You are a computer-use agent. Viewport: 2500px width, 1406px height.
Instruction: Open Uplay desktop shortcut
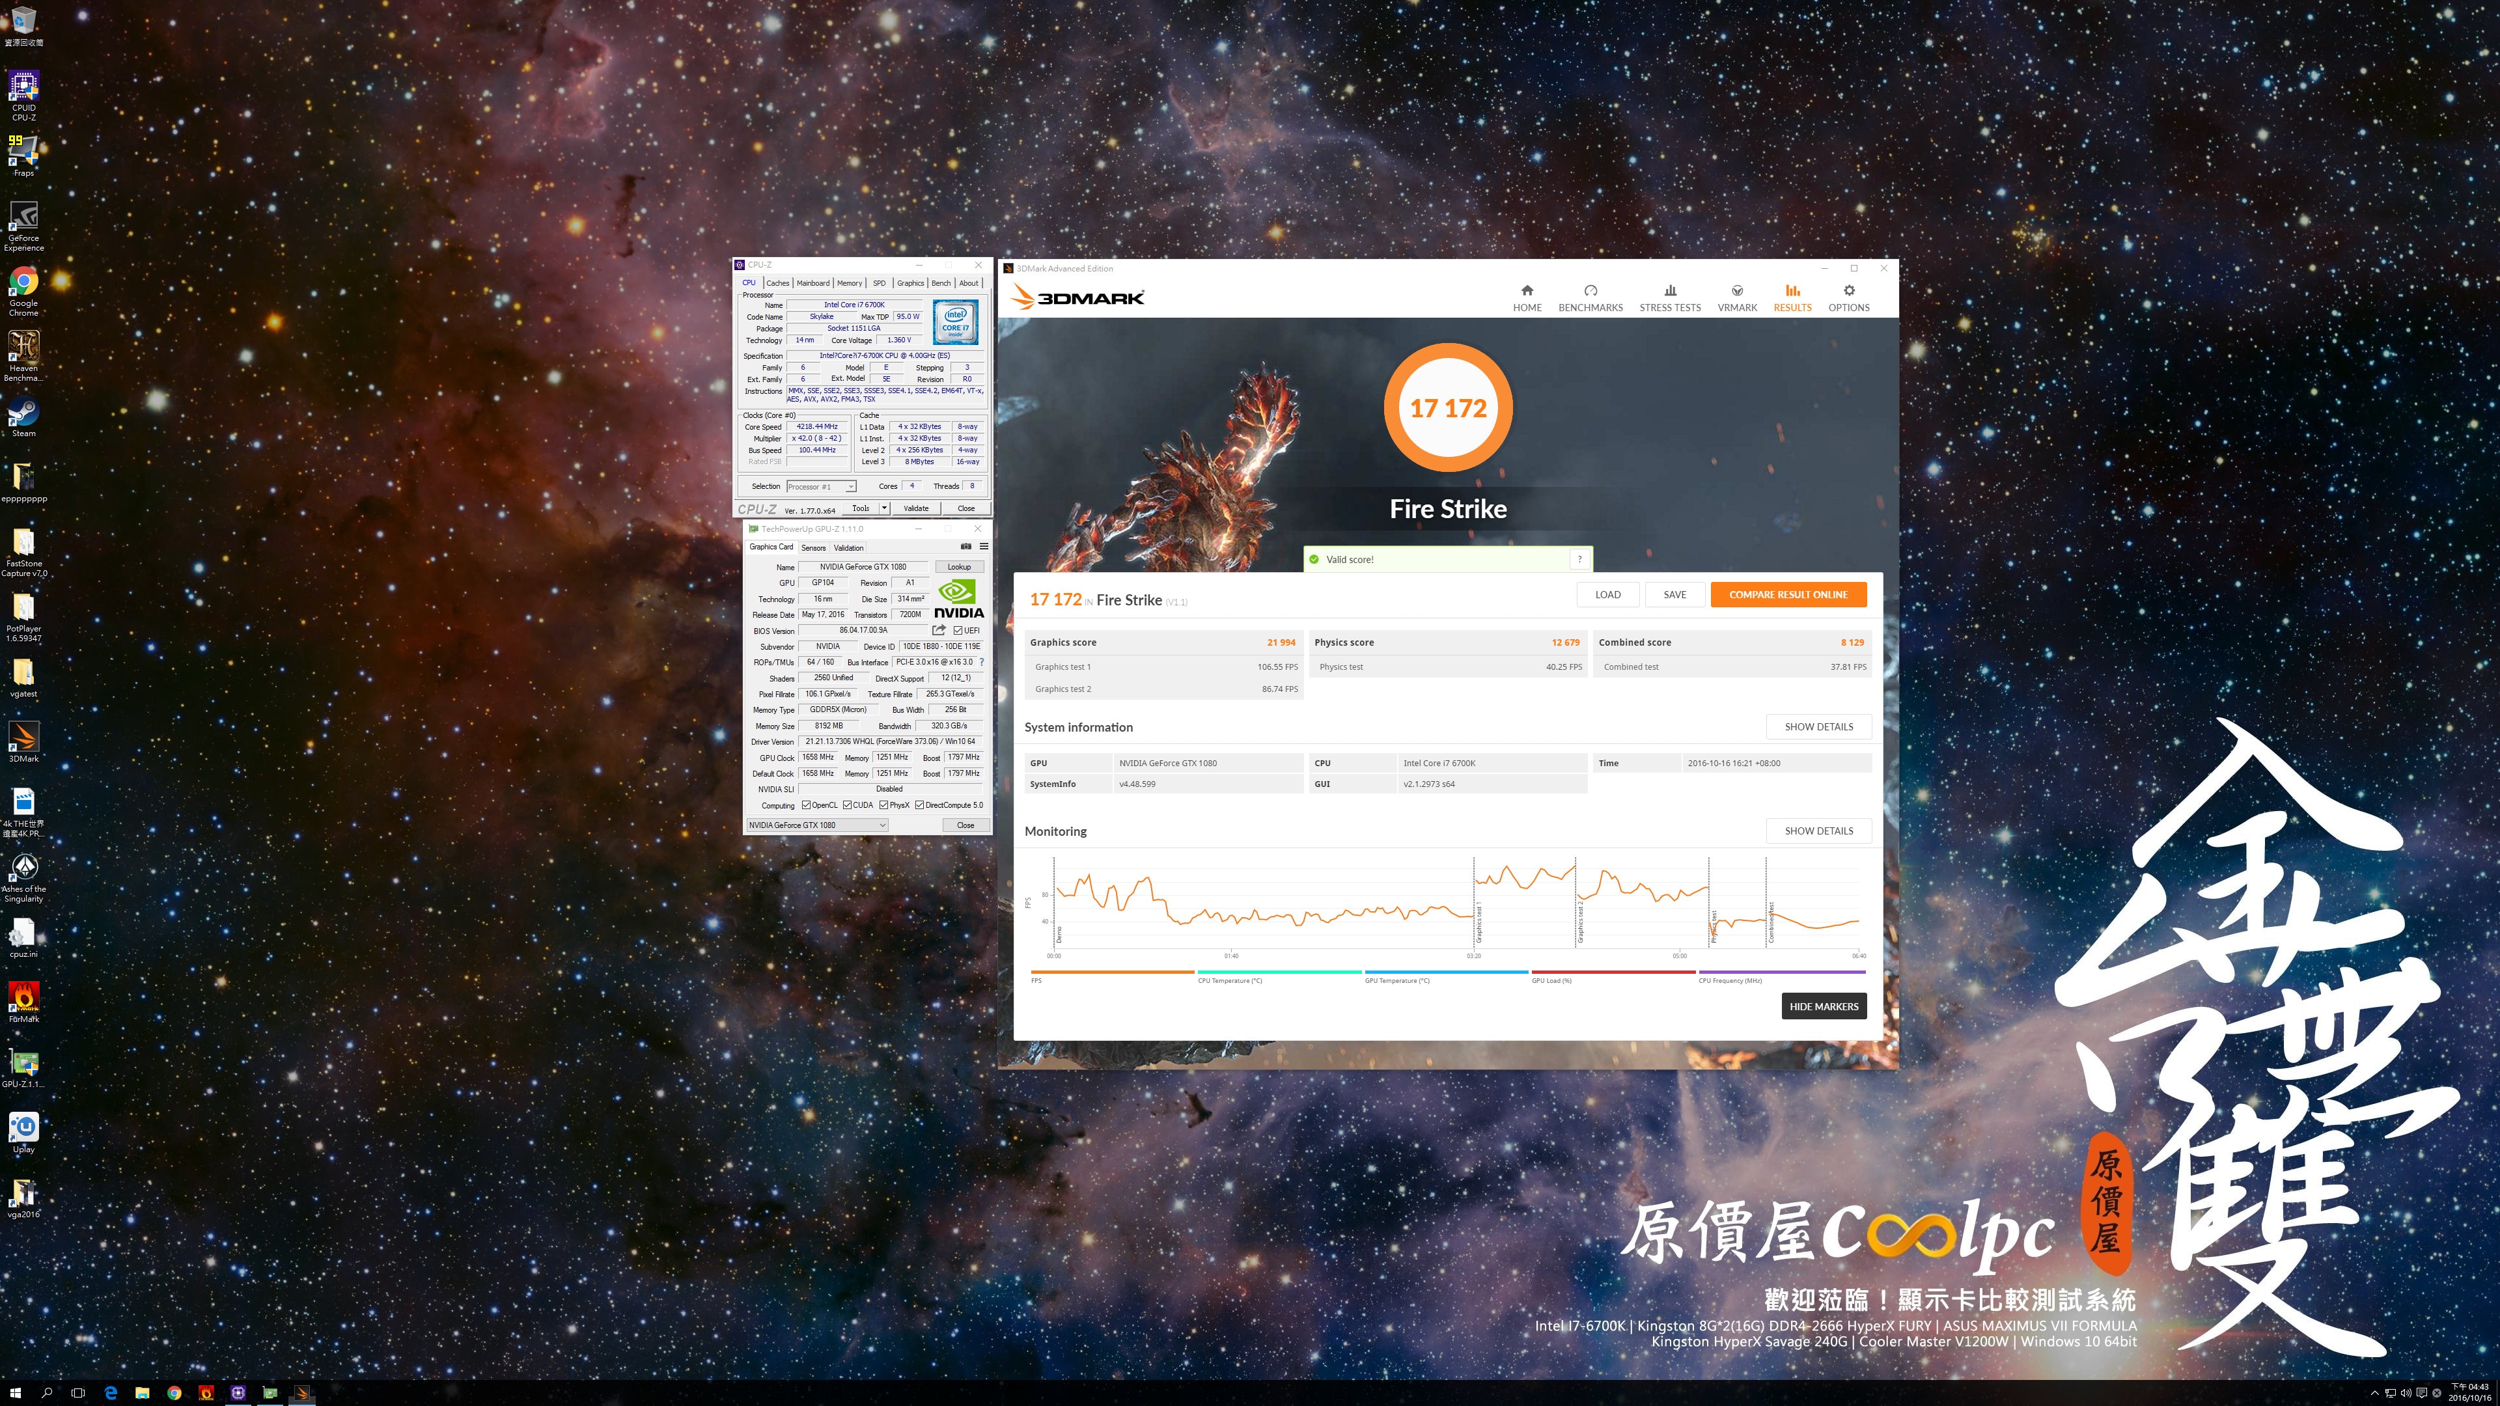point(23,1133)
